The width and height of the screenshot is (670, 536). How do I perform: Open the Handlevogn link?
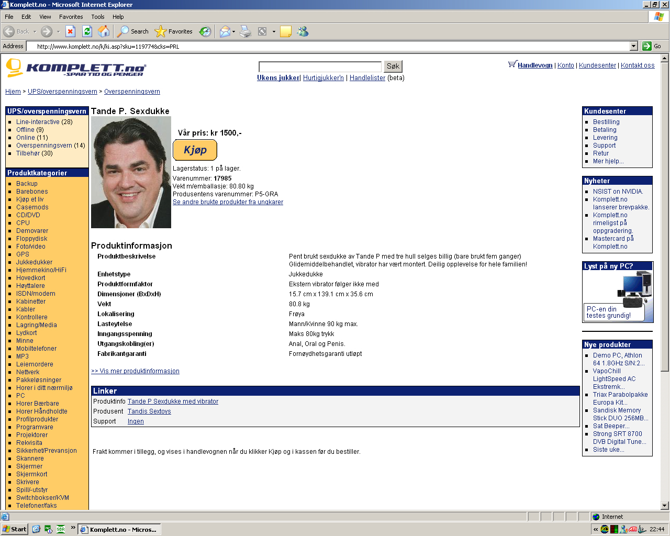pyautogui.click(x=535, y=65)
